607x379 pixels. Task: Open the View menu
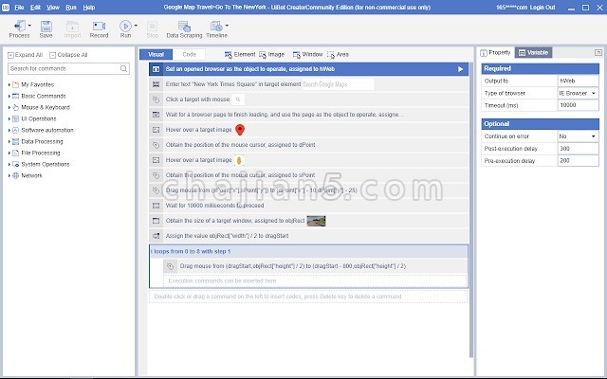53,8
